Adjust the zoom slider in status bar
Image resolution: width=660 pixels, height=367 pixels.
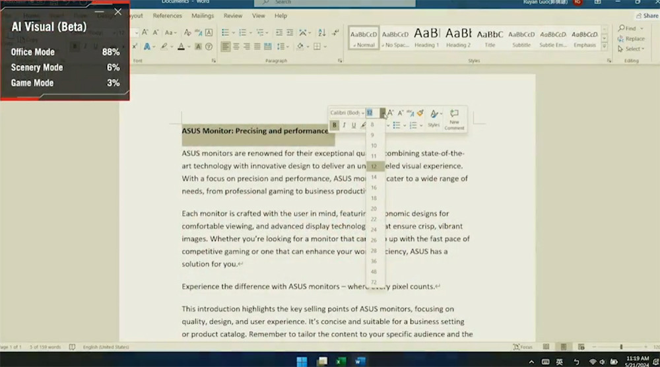(x=620, y=347)
